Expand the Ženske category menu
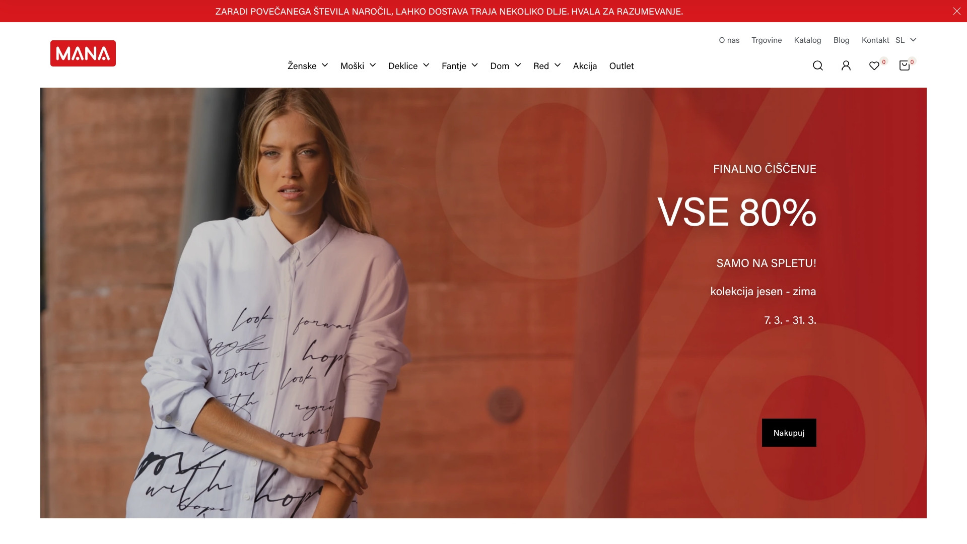967x544 pixels. click(x=308, y=65)
